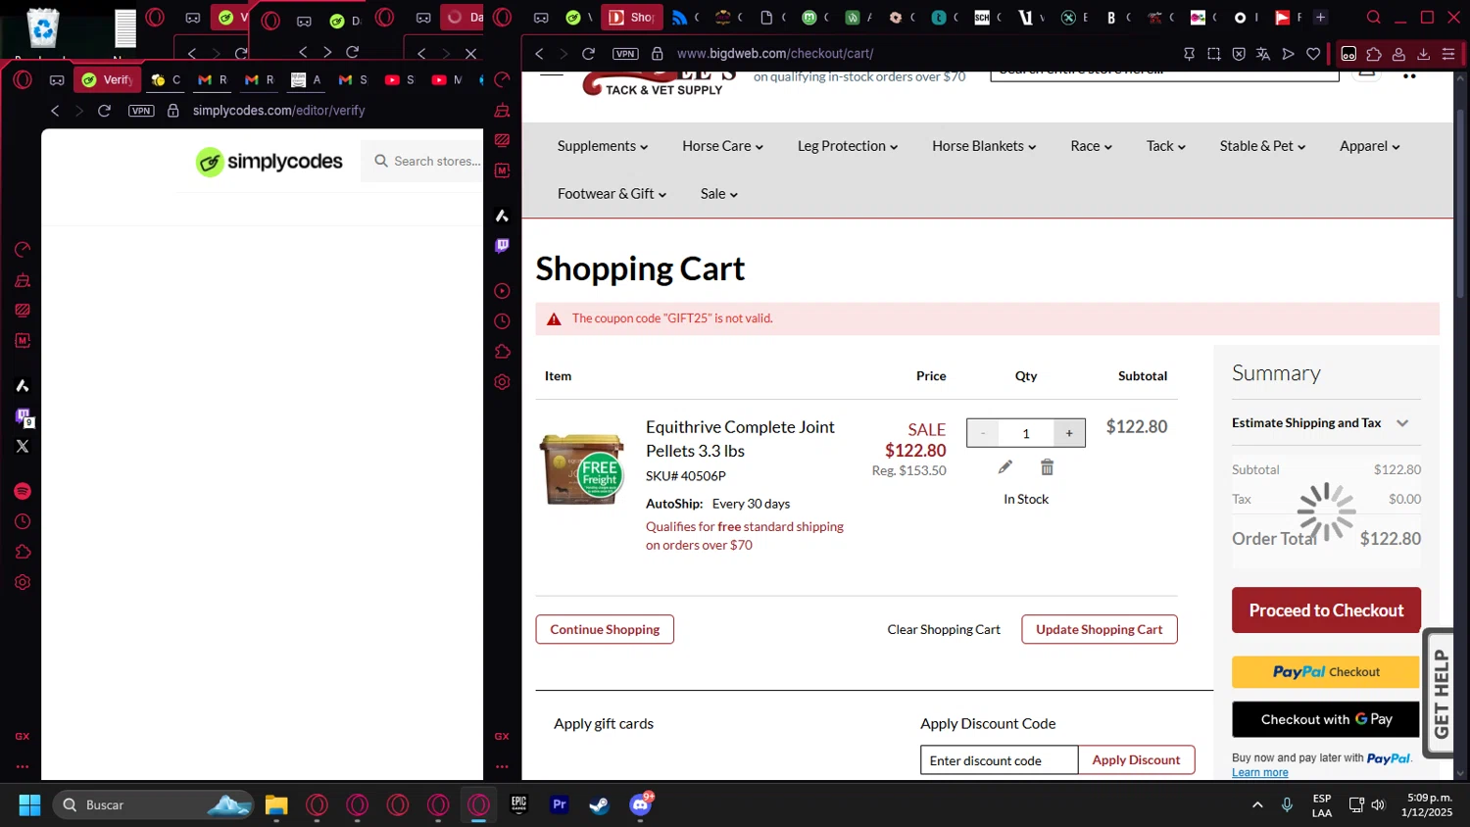The image size is (1470, 827).
Task: Click Proceed to Checkout
Action: [x=1326, y=610]
